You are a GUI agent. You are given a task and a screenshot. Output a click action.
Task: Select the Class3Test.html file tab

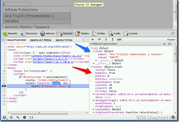16,40
